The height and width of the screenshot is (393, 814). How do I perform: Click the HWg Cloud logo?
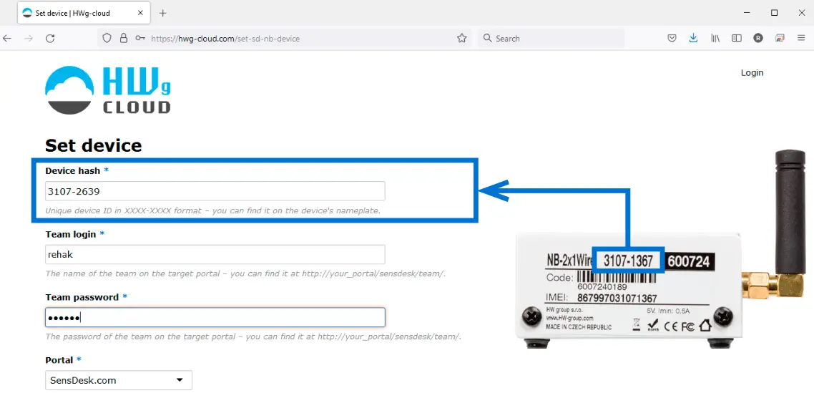click(x=108, y=89)
